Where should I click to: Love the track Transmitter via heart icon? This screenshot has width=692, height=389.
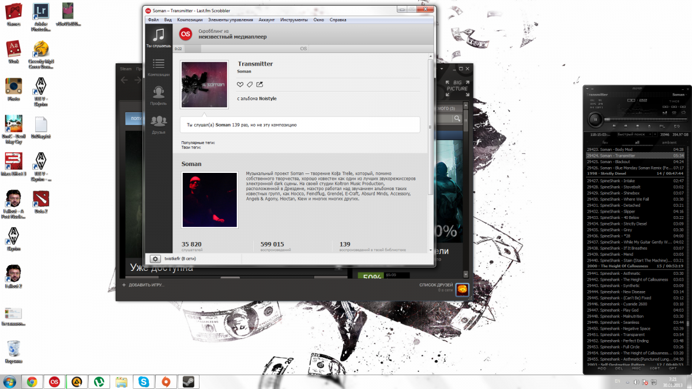(240, 85)
